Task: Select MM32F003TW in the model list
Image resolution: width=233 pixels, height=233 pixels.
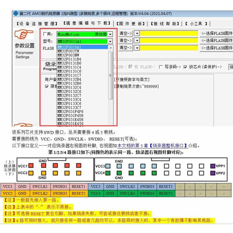Action: [x=82, y=51]
